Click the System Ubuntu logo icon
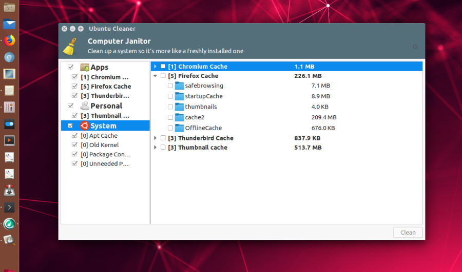462x272 pixels. pos(85,125)
